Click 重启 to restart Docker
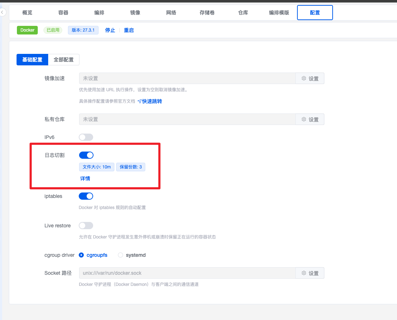 click(x=129, y=30)
